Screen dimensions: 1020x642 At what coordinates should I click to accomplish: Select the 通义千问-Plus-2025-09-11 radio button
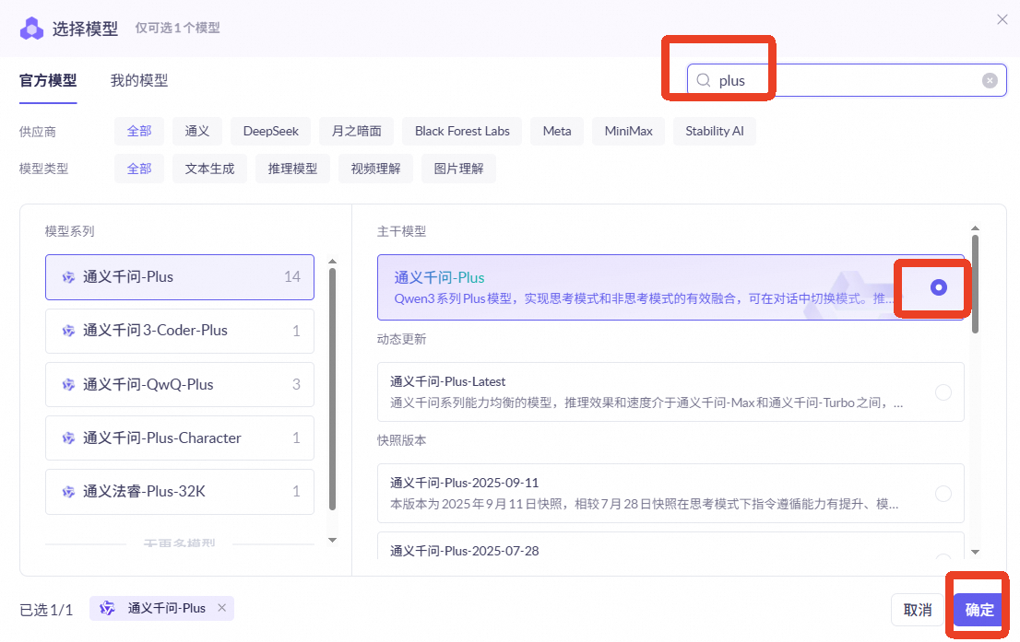tap(943, 494)
